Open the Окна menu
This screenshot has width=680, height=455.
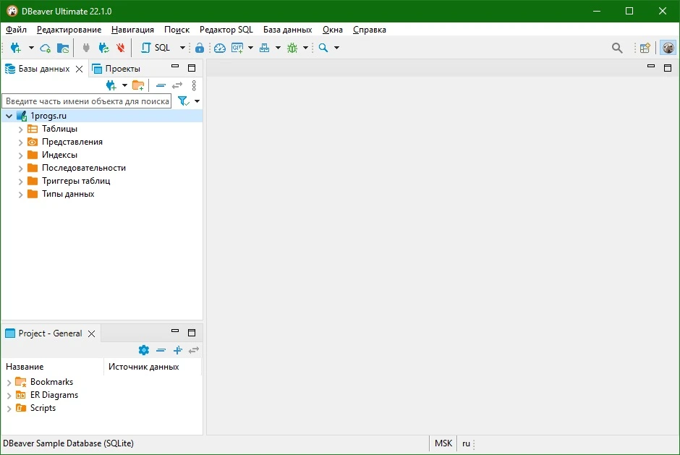[333, 30]
